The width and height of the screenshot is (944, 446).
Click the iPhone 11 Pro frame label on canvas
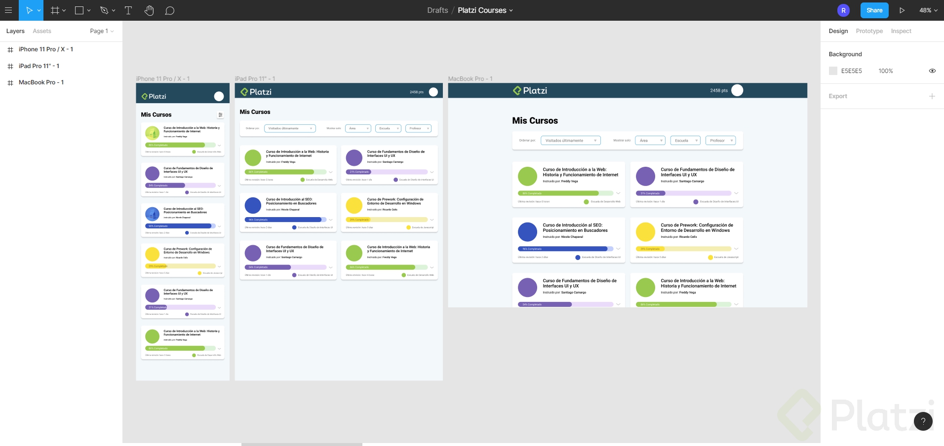click(163, 79)
